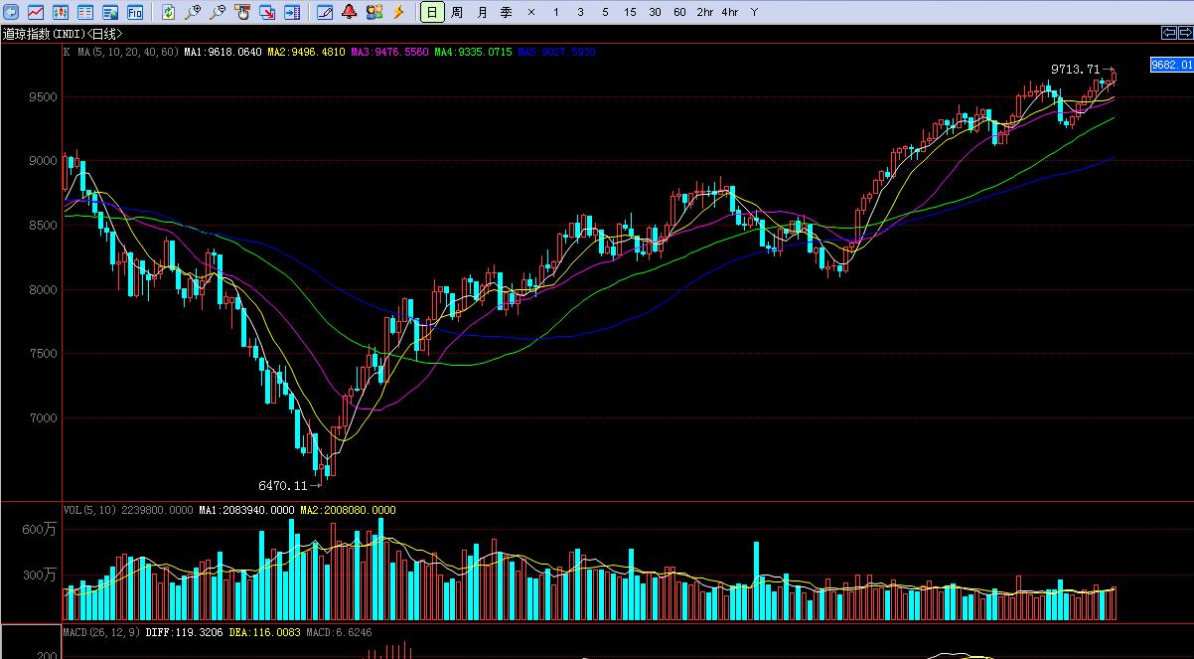This screenshot has height=659, width=1194.
Task: Switch to monthly 月 period
Action: pos(482,12)
